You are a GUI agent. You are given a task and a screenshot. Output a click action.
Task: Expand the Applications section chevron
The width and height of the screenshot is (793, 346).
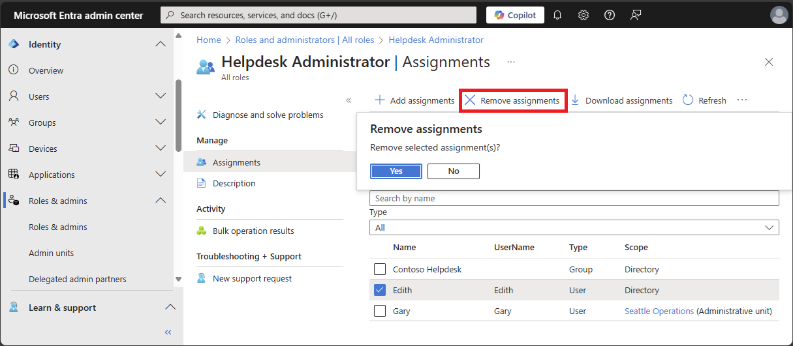(161, 175)
